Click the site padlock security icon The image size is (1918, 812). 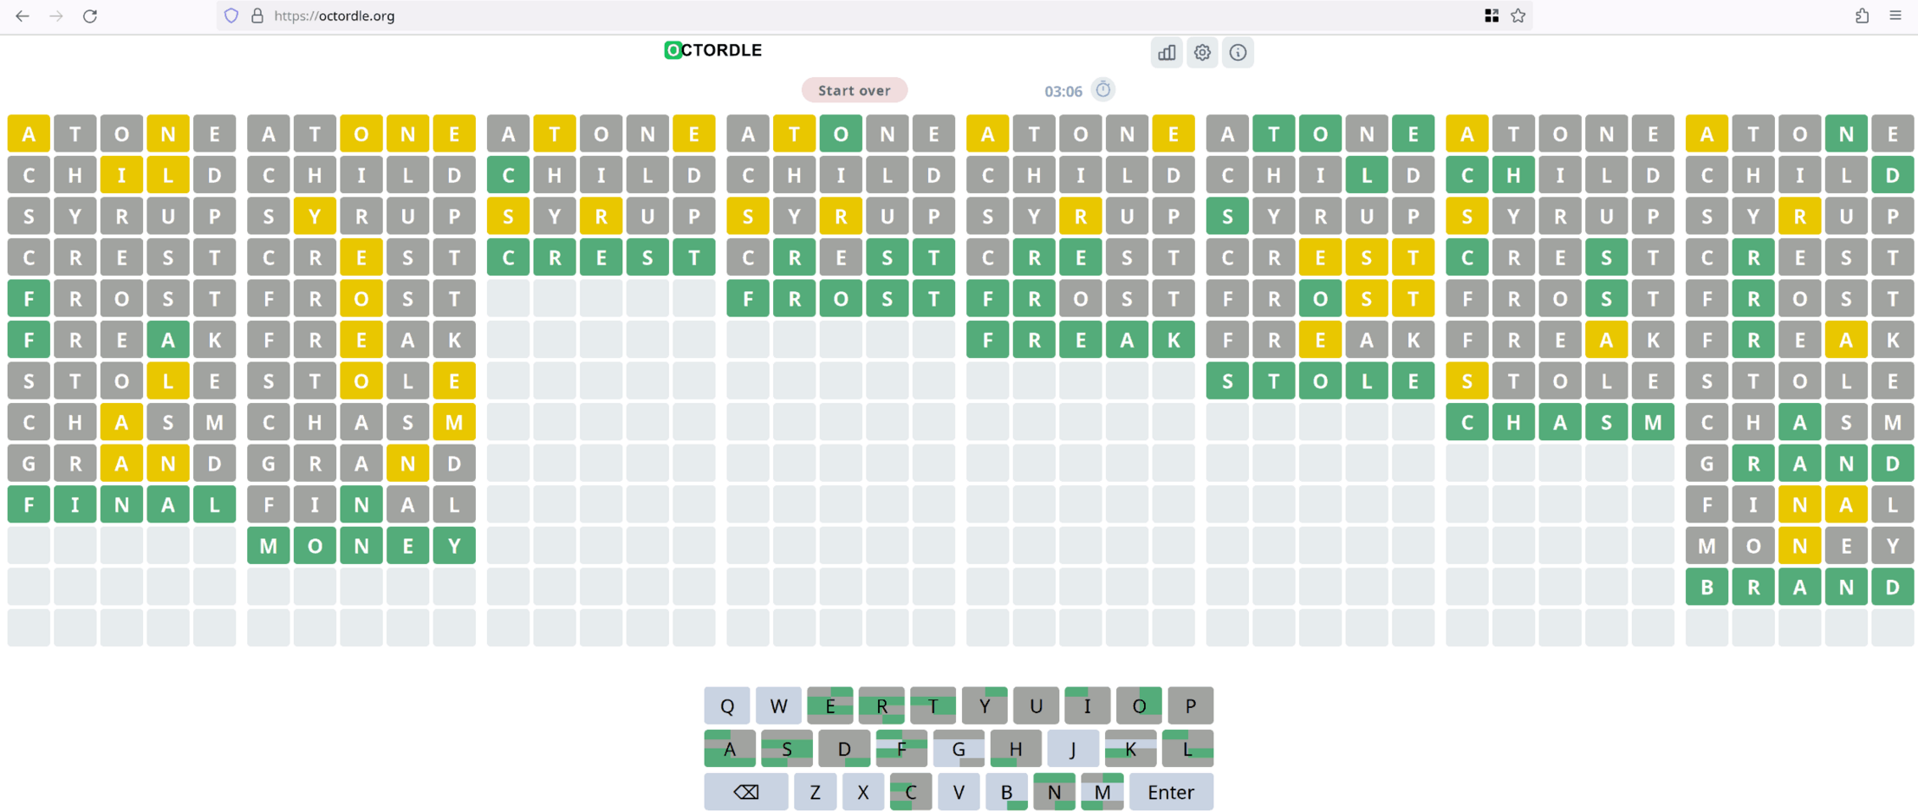[x=257, y=16]
